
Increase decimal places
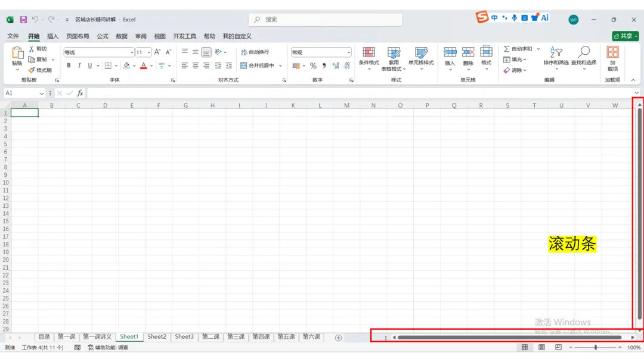point(336,65)
